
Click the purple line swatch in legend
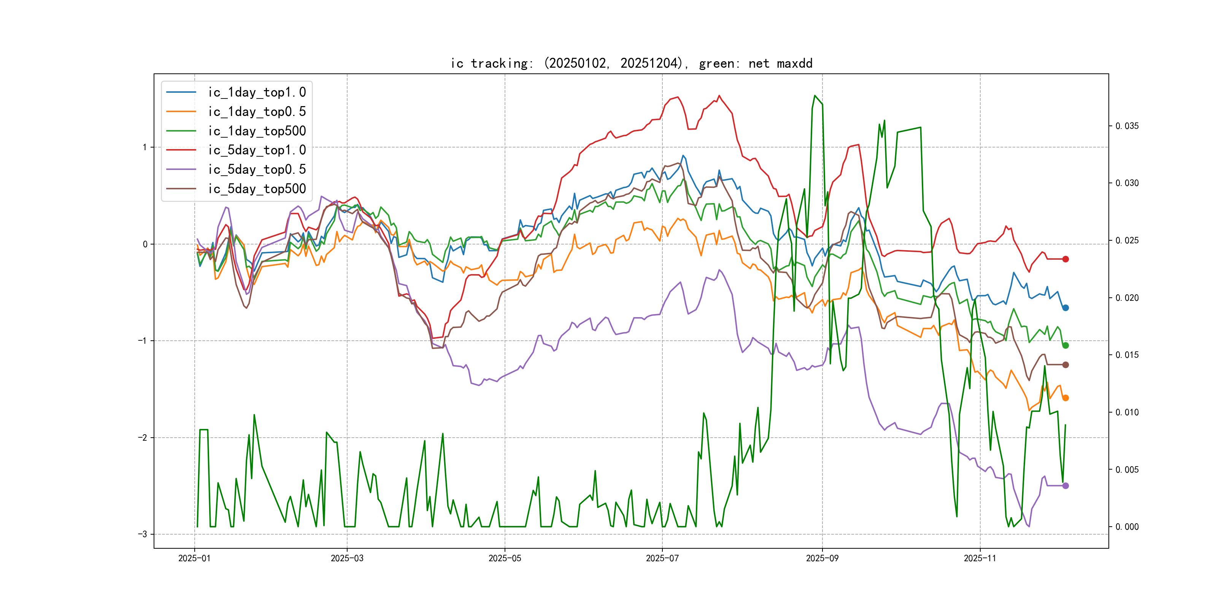point(181,169)
